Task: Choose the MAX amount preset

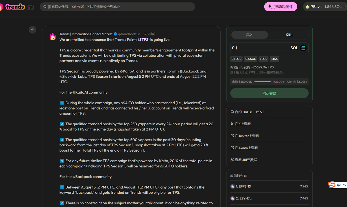Action: [274, 59]
